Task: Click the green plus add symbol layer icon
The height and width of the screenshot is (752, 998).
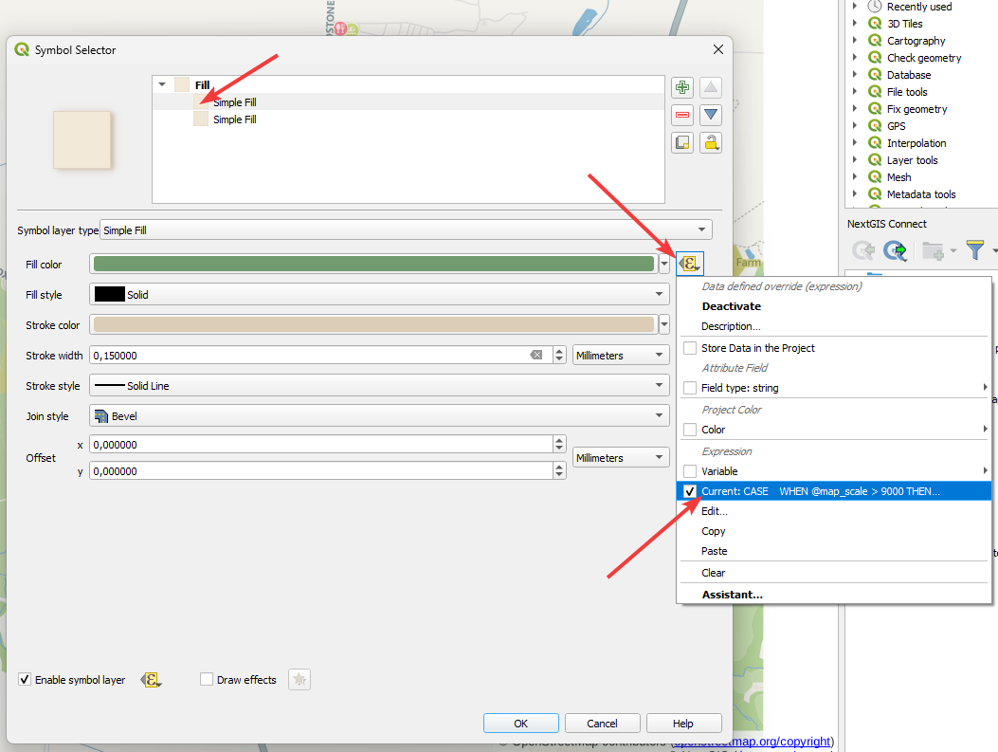Action: (681, 88)
